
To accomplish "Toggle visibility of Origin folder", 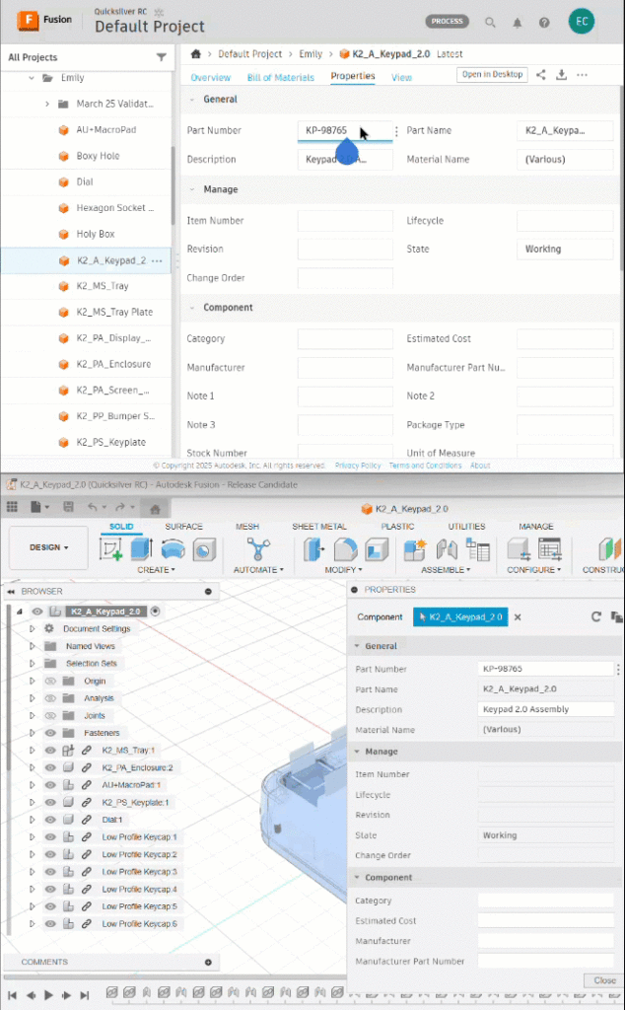I will click(50, 681).
